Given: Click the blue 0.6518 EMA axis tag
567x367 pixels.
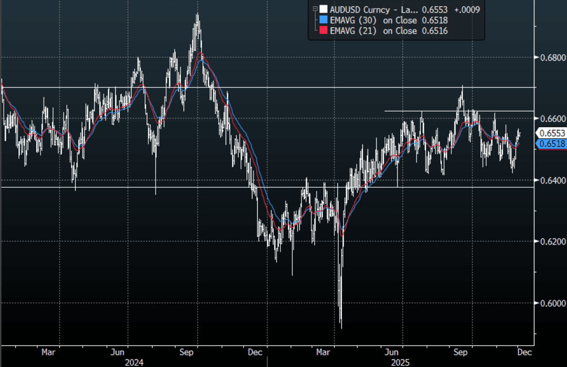Looking at the screenshot, I should point(551,144).
